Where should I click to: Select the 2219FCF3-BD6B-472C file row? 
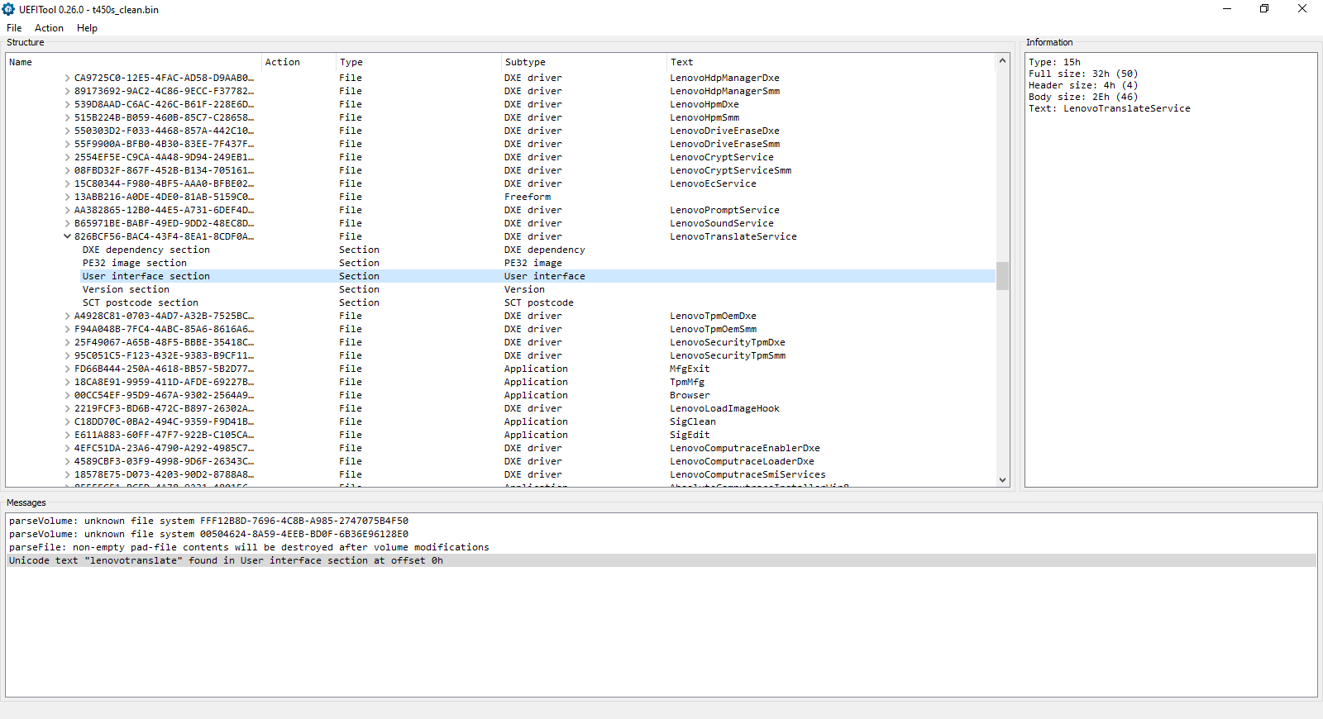[x=500, y=408]
